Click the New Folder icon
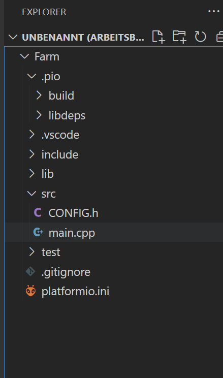Image resolution: width=223 pixels, height=378 pixels. pyautogui.click(x=179, y=37)
